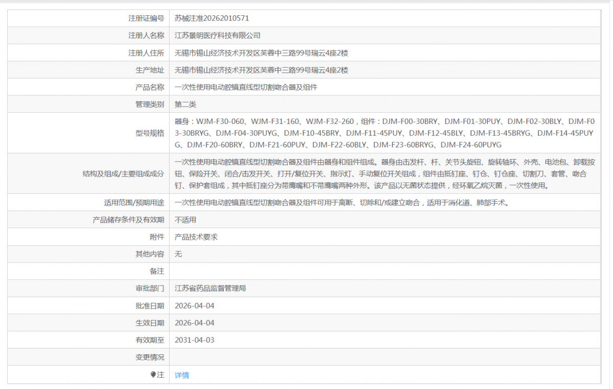Select registration number 苏械注准20262010571
Screen dimensions: 613x389
[211, 18]
